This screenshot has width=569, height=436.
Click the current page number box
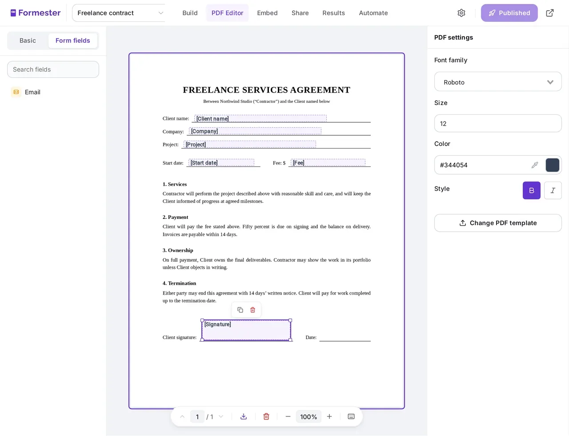pos(197,416)
